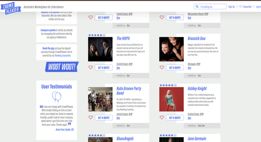The width and height of the screenshot is (261, 142).
Task: Click Get A Quote in Macmasters Beach card
Action: coord(175,17)
